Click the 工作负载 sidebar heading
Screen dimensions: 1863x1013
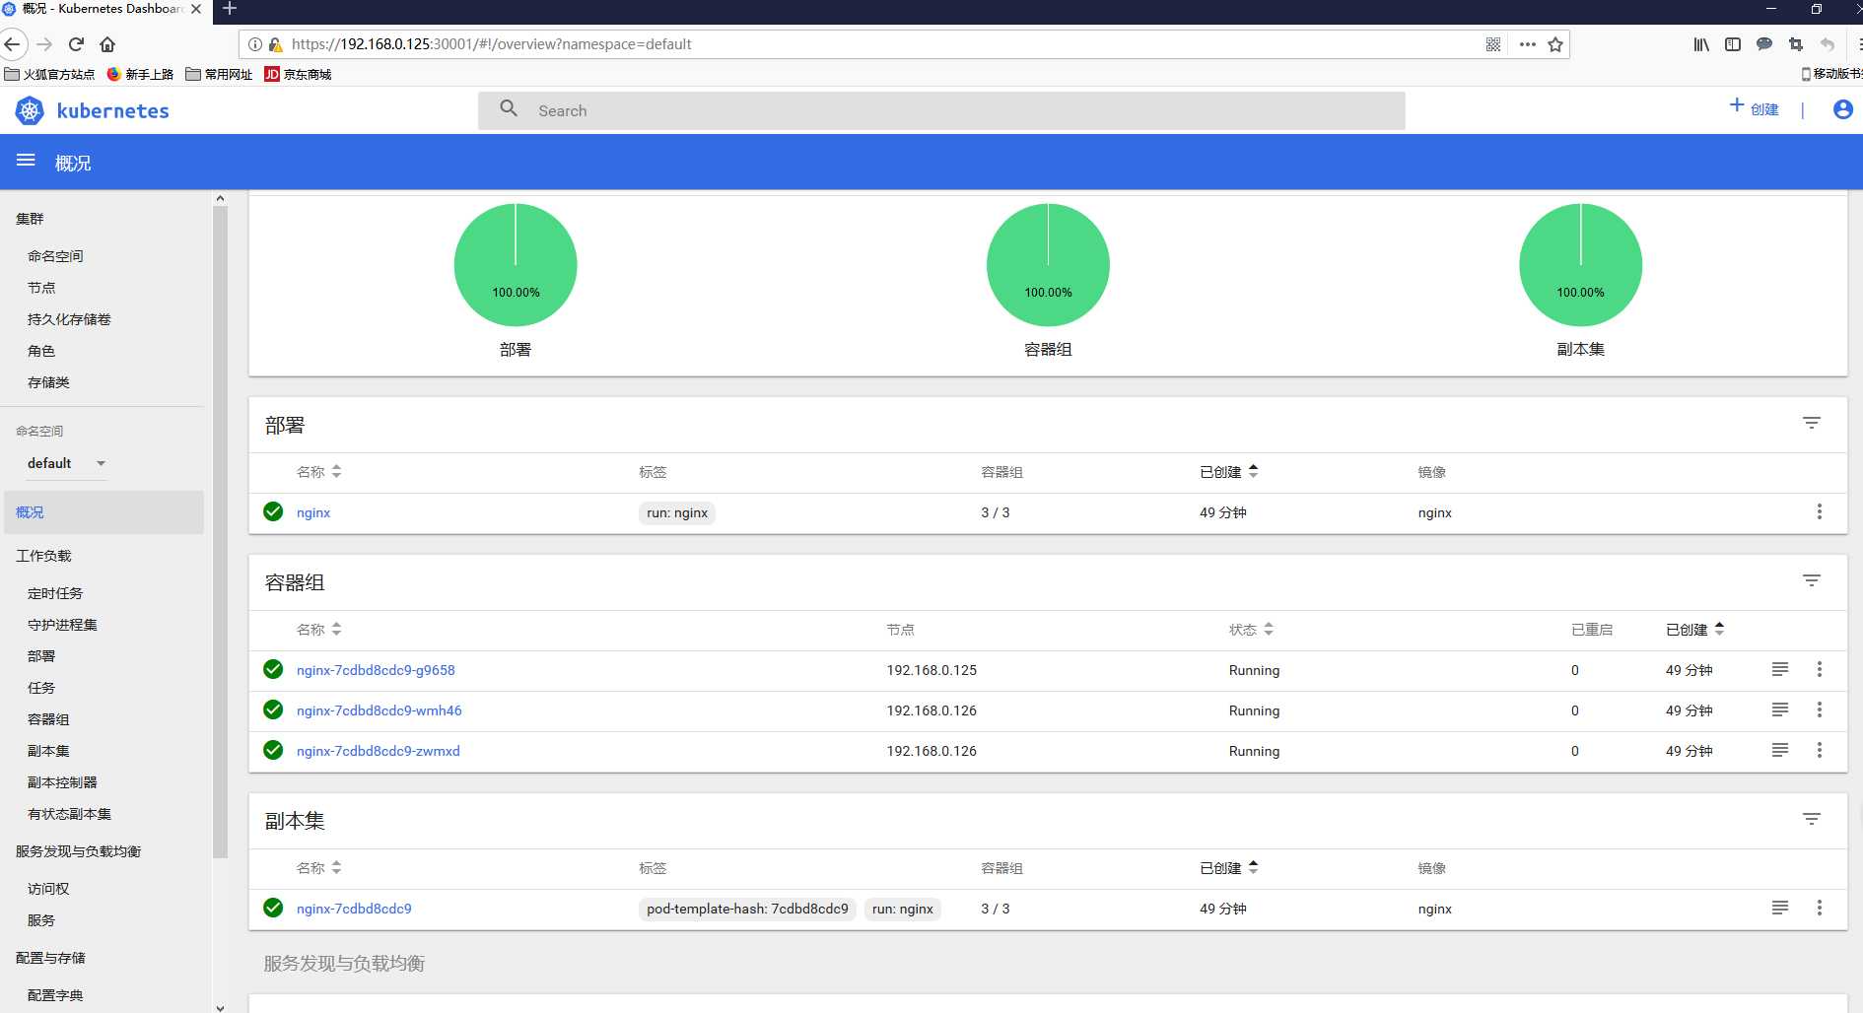43,556
